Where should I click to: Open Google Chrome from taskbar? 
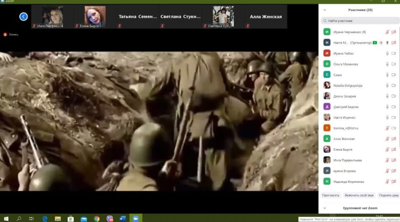tap(97, 219)
